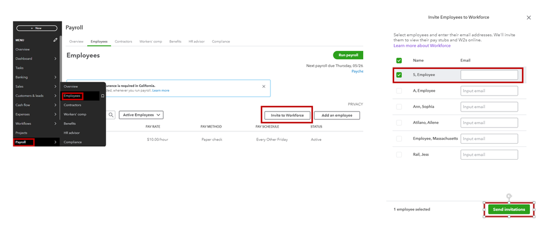The height and width of the screenshot is (227, 551).
Task: Check the A, Employee checkbox
Action: pos(399,91)
